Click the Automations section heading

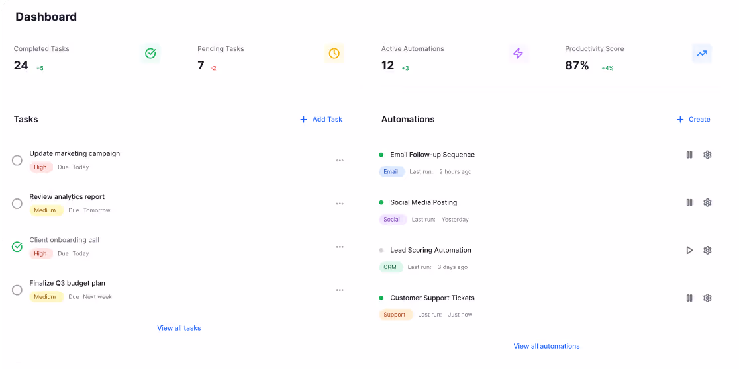(x=408, y=120)
